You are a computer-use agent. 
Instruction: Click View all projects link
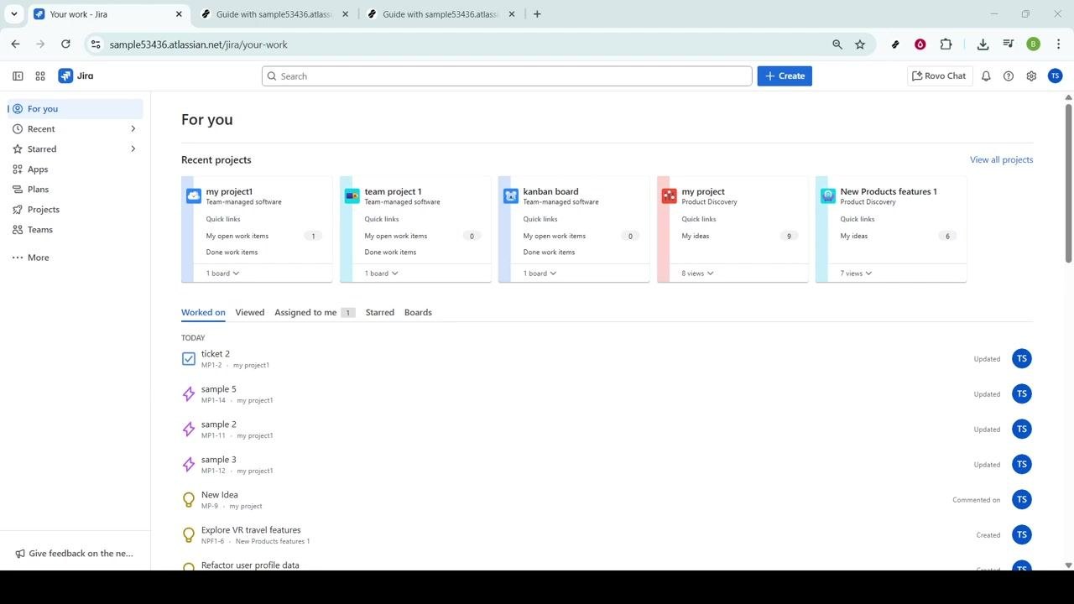coord(1001,159)
